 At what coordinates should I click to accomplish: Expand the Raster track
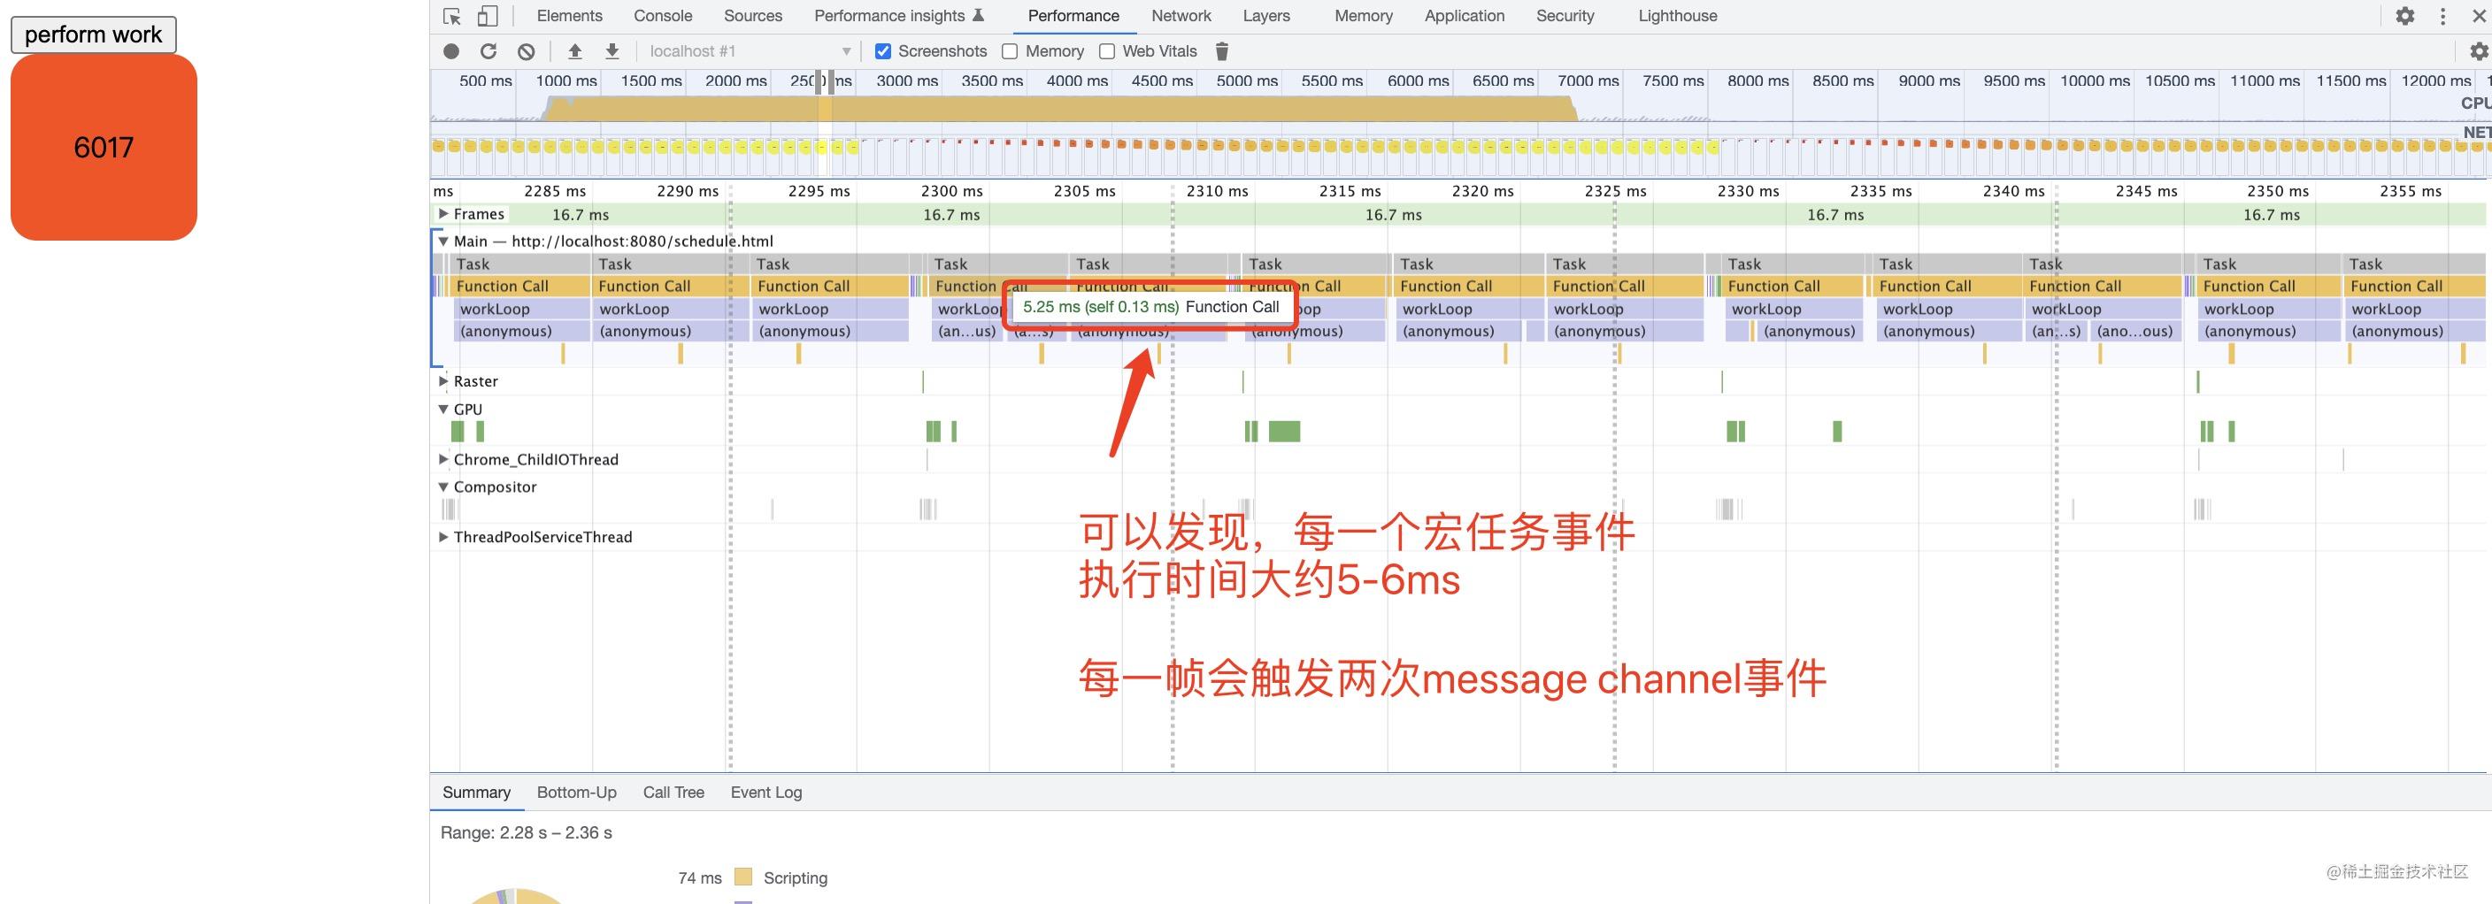(x=443, y=381)
